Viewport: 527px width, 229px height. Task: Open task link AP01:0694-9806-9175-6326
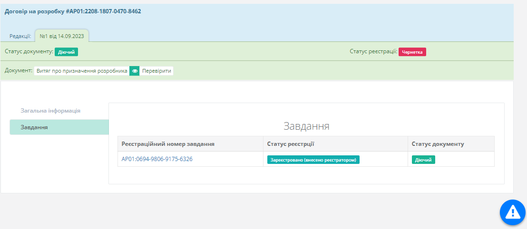(157, 159)
